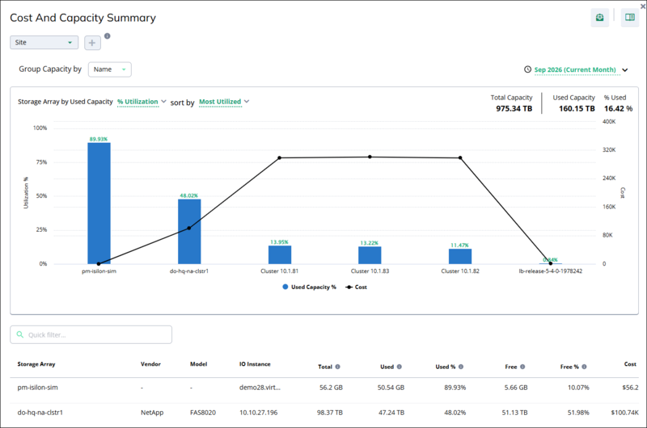Screen dimensions: 647x428
Task: Click the 975.34 TB total capacity value
Action: (514, 109)
